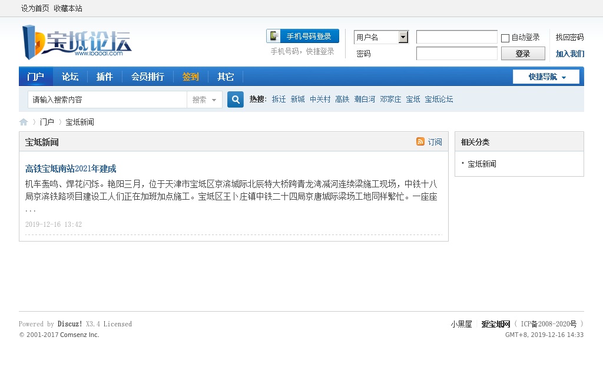Click the 小黑屋 footer link
Screen dimensions: 603x370
(462, 324)
